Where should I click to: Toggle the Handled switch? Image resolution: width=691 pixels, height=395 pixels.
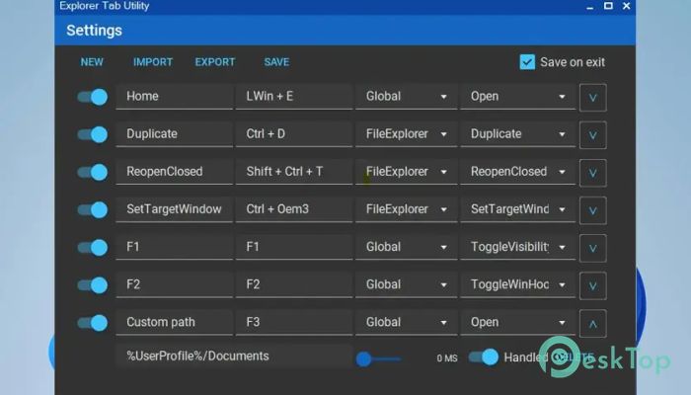[484, 356]
